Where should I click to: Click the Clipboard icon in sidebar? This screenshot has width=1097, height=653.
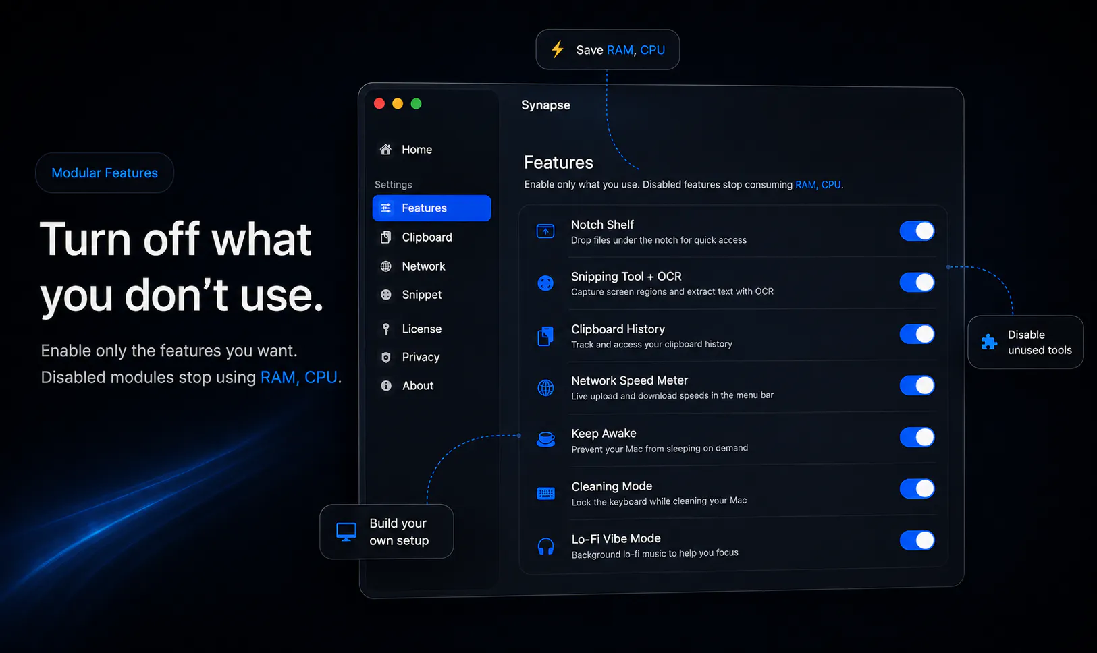point(385,237)
